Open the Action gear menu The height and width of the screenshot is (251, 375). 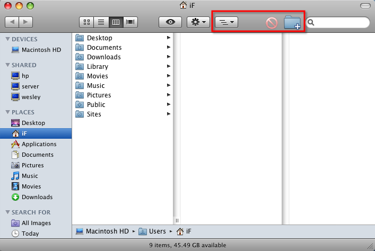tap(198, 22)
